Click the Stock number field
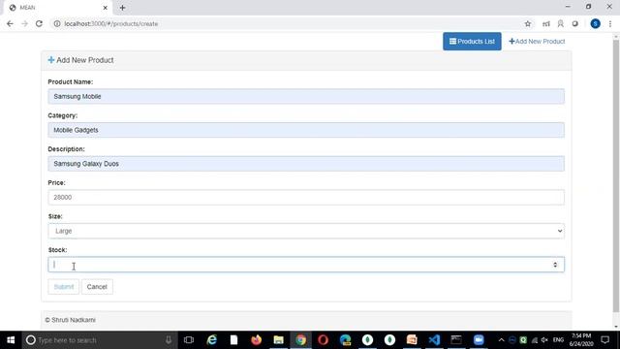This screenshot has width=620, height=349. [x=306, y=265]
